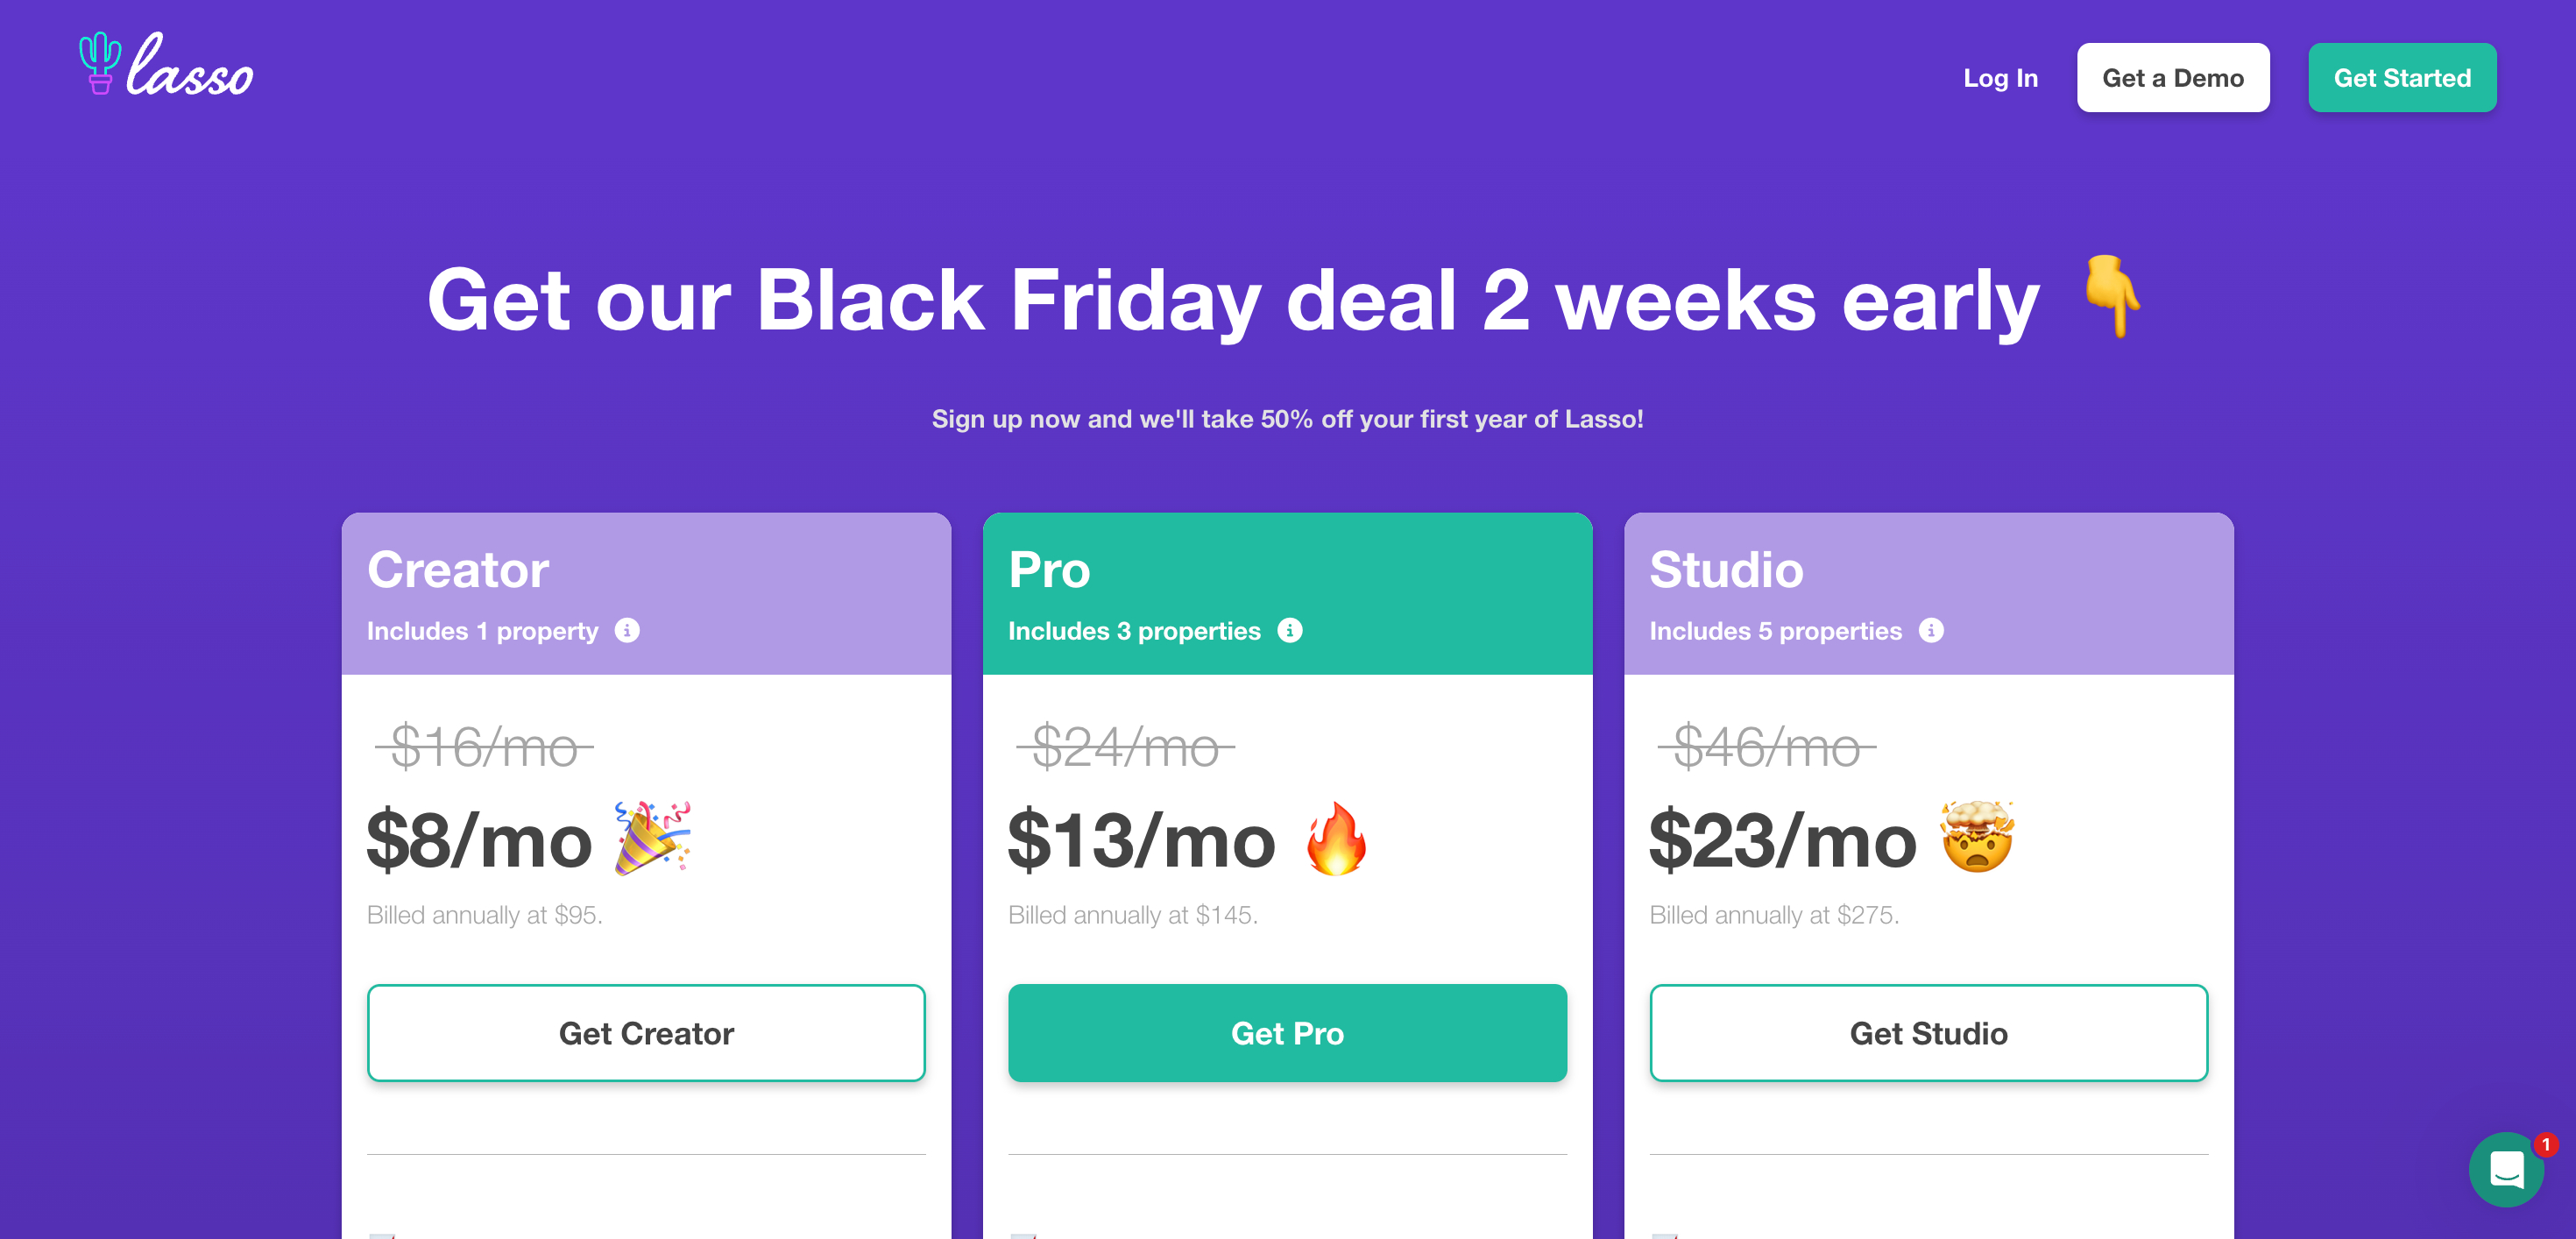
Task: Open the Log In page
Action: [x=2000, y=78]
